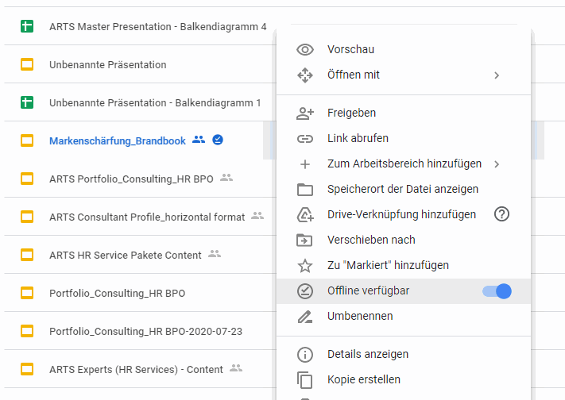Toggle the Offline verfügbar switch
Image resolution: width=565 pixels, height=400 pixels.
pyautogui.click(x=497, y=291)
